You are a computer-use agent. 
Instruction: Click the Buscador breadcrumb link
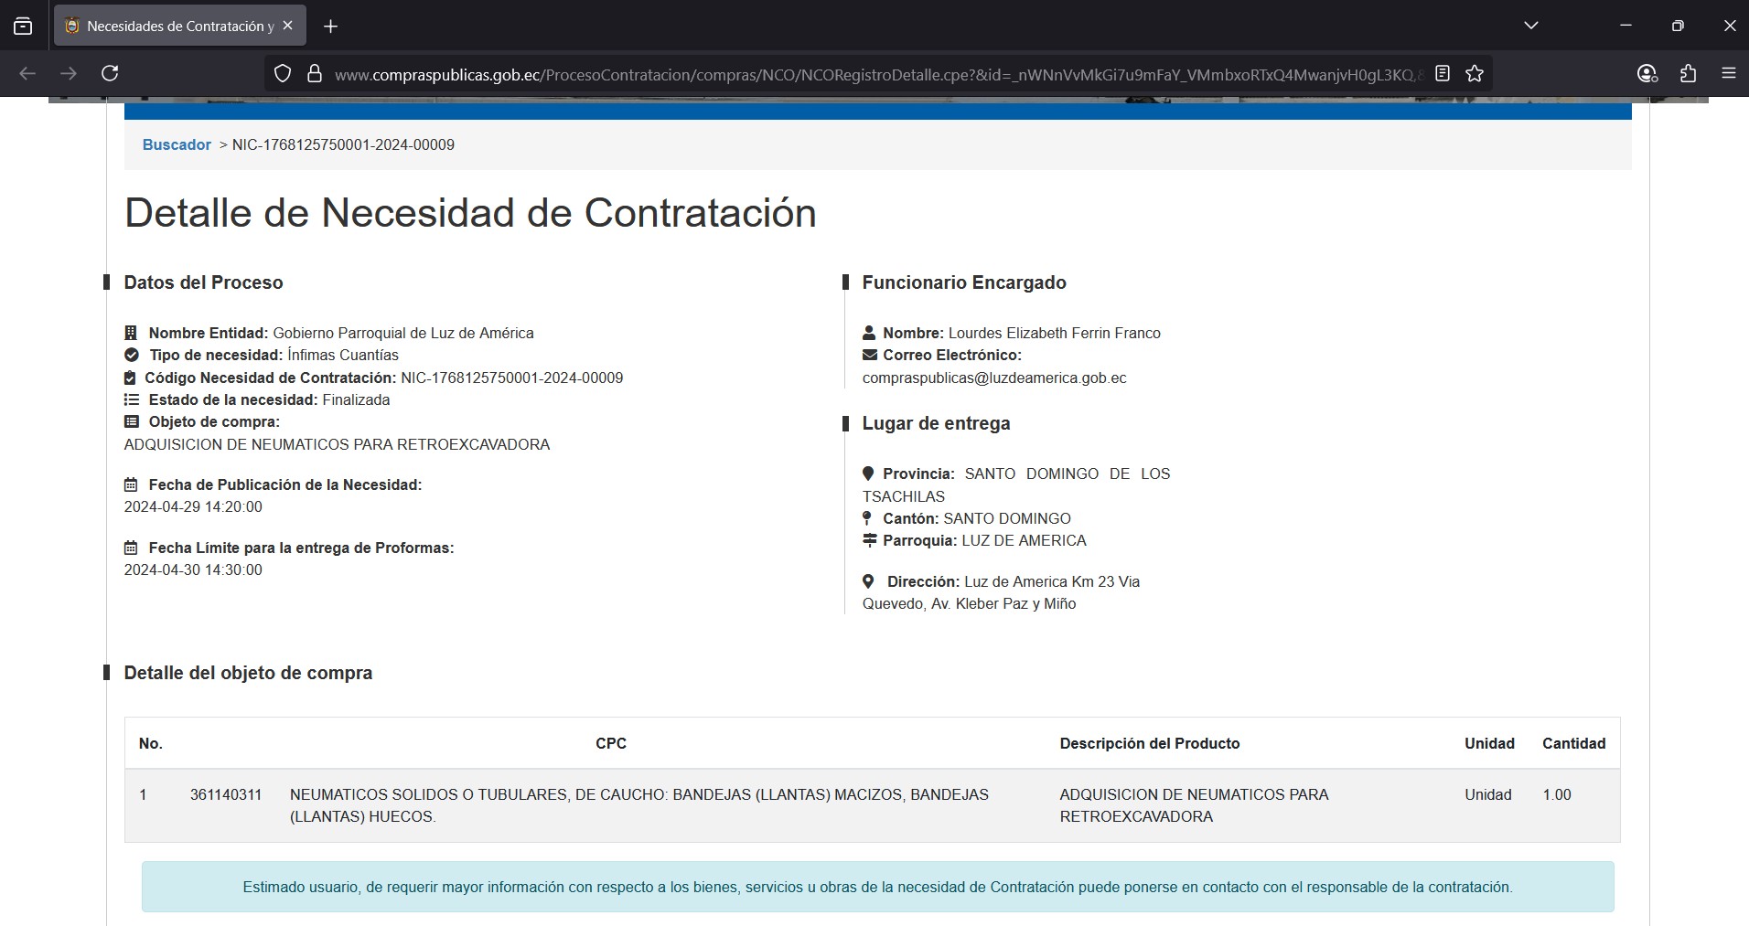[x=177, y=144]
